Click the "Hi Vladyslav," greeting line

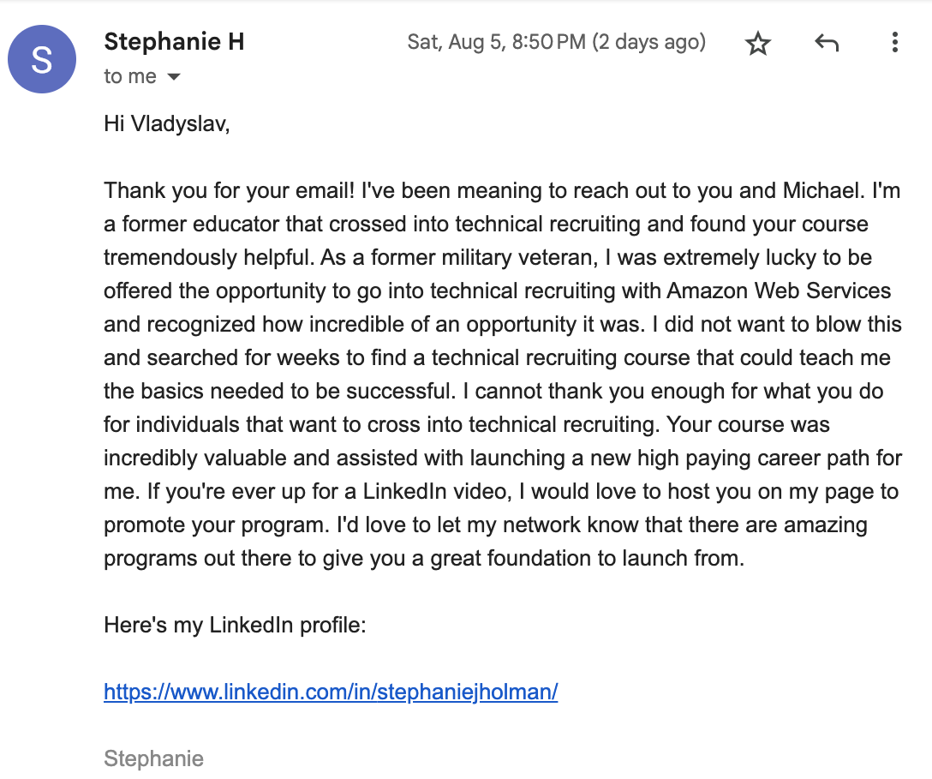coord(167,123)
